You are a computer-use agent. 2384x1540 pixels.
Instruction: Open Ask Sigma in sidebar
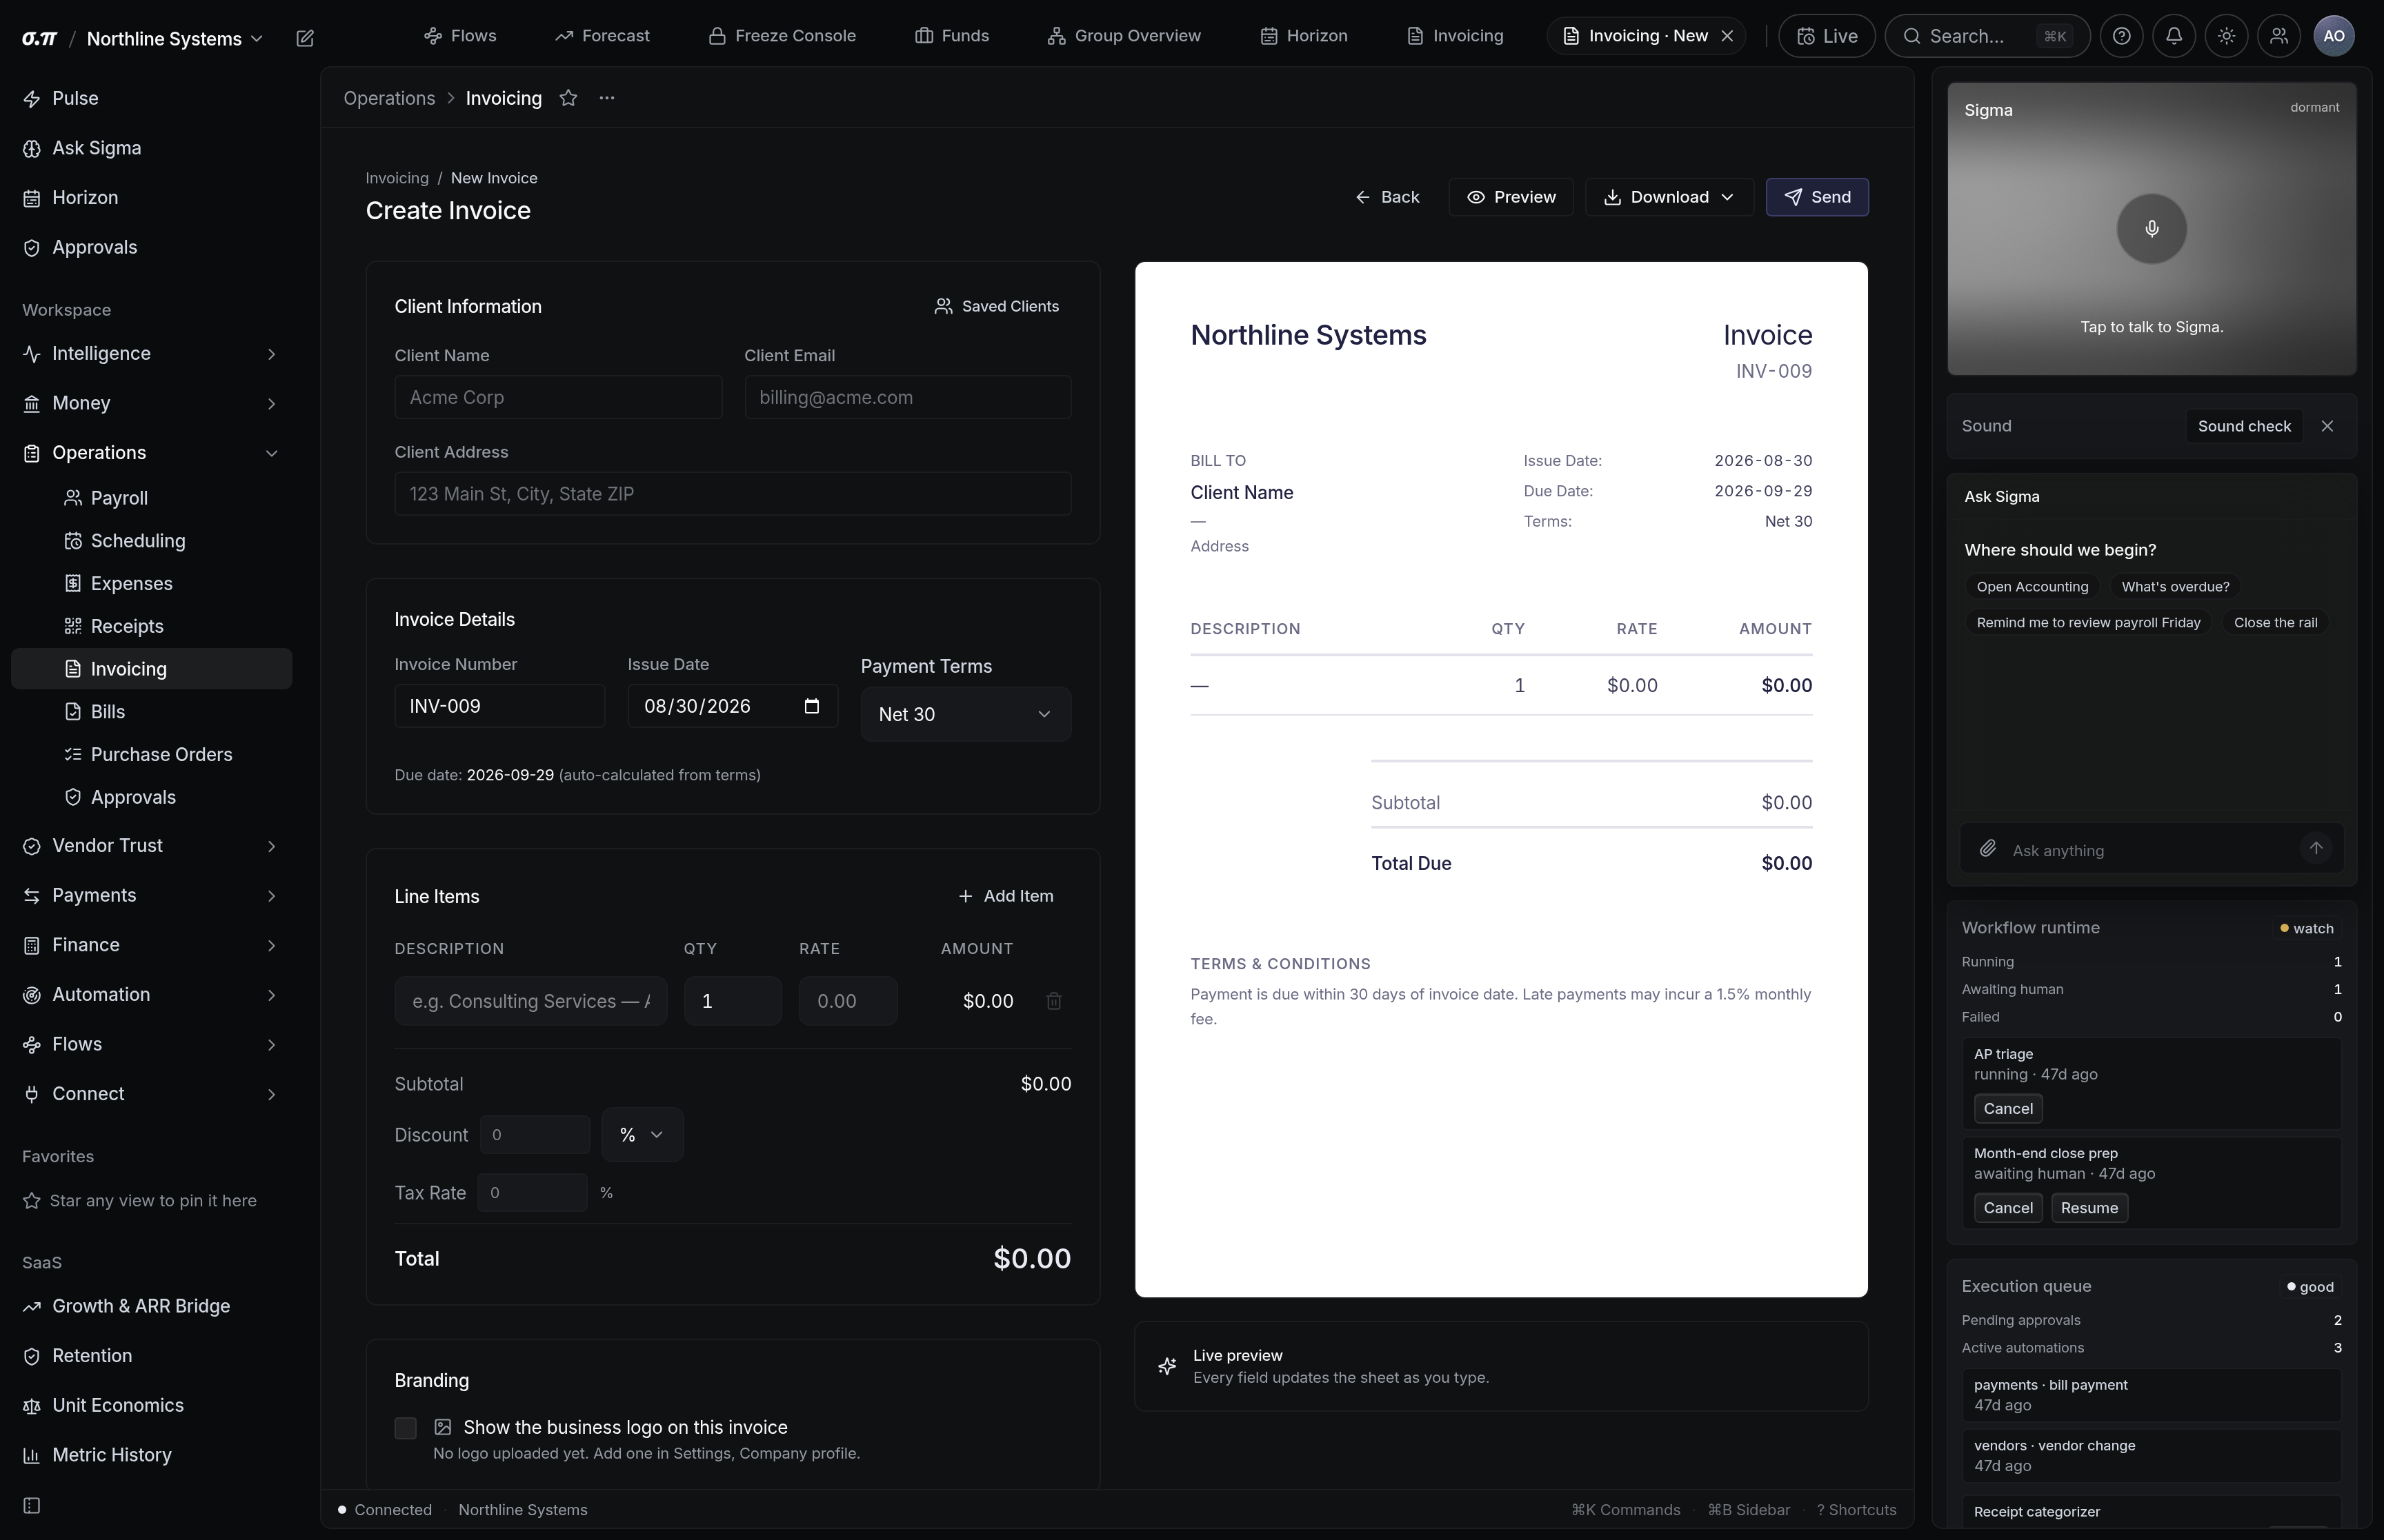tap(150, 148)
